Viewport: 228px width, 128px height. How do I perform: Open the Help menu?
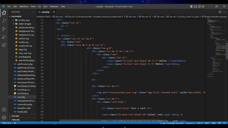click(x=63, y=6)
